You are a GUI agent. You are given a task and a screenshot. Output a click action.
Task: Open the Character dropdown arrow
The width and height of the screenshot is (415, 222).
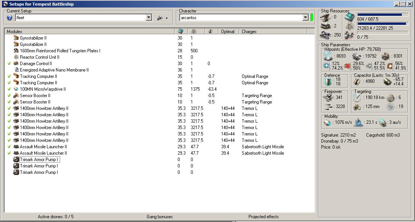306,18
